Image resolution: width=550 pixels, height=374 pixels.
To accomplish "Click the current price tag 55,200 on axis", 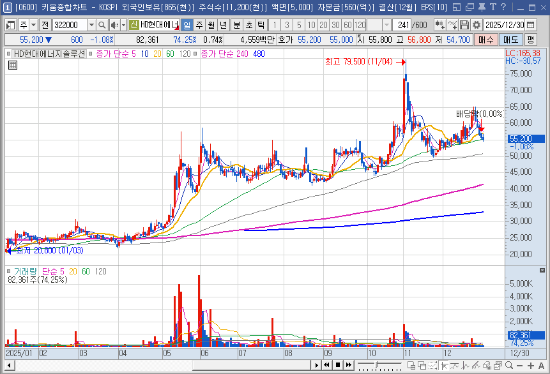I will click(x=526, y=138).
